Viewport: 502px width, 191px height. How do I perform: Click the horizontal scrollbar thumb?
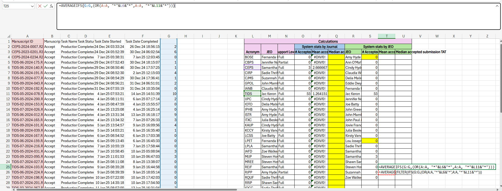pyautogui.click(x=127, y=189)
